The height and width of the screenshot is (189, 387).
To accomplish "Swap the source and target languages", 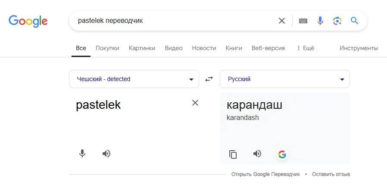I will tap(209, 79).
